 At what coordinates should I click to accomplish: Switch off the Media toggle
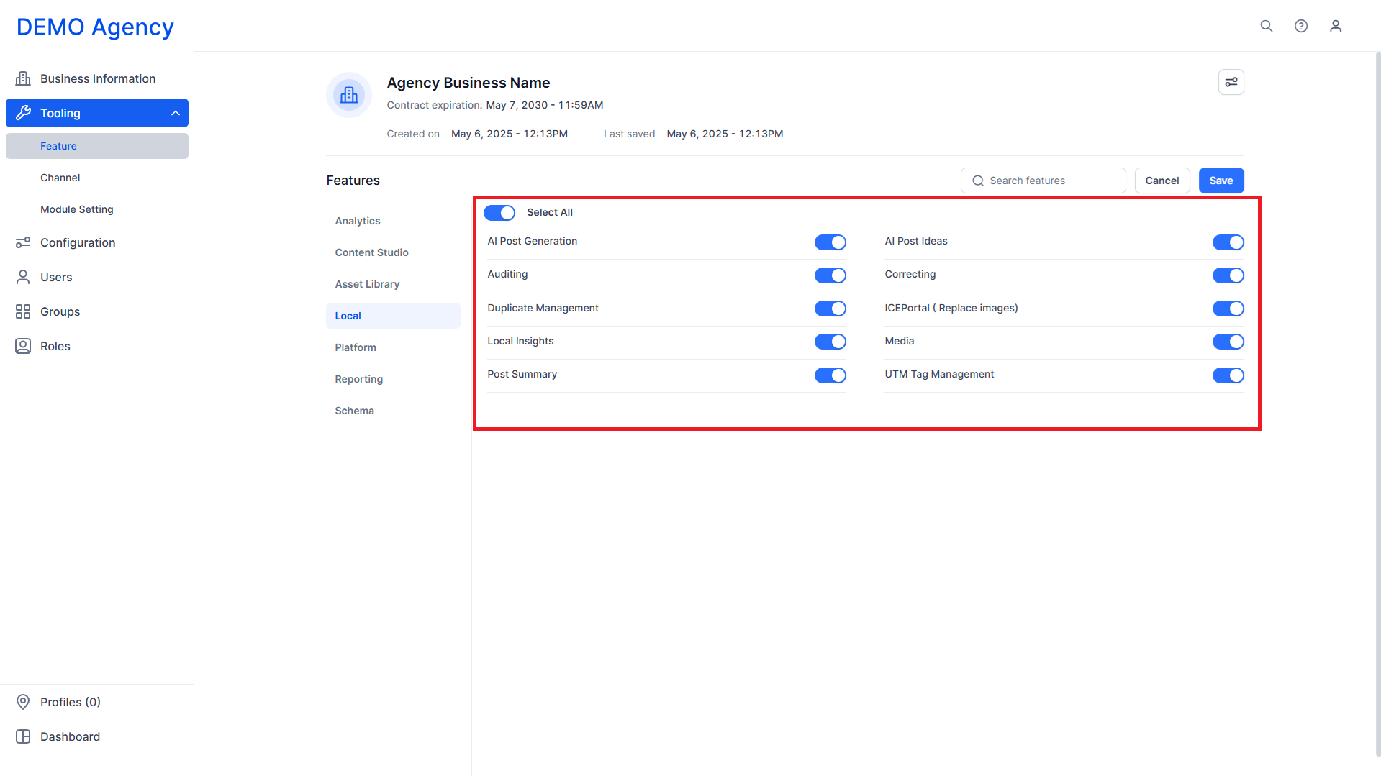click(1228, 342)
